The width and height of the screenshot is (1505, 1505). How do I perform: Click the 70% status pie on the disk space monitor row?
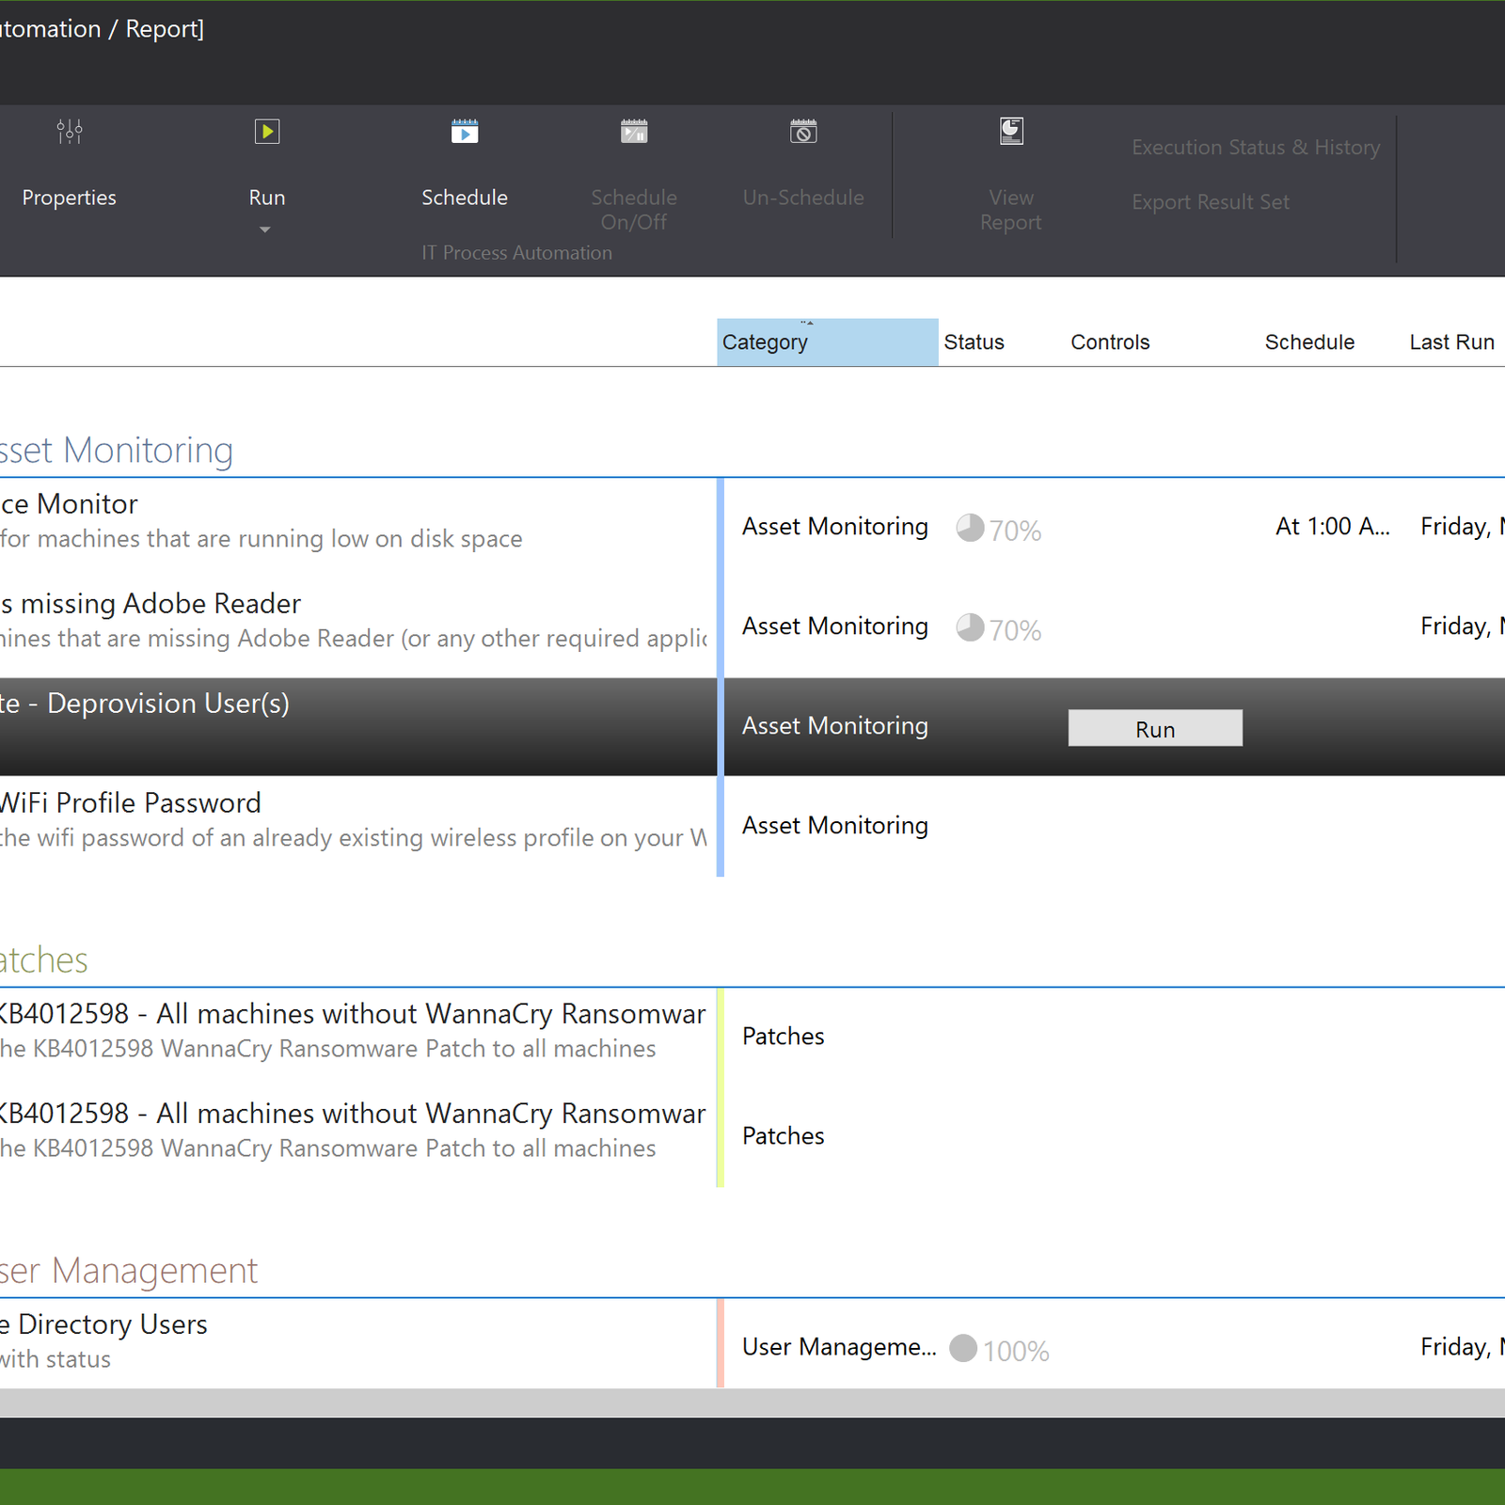point(970,529)
